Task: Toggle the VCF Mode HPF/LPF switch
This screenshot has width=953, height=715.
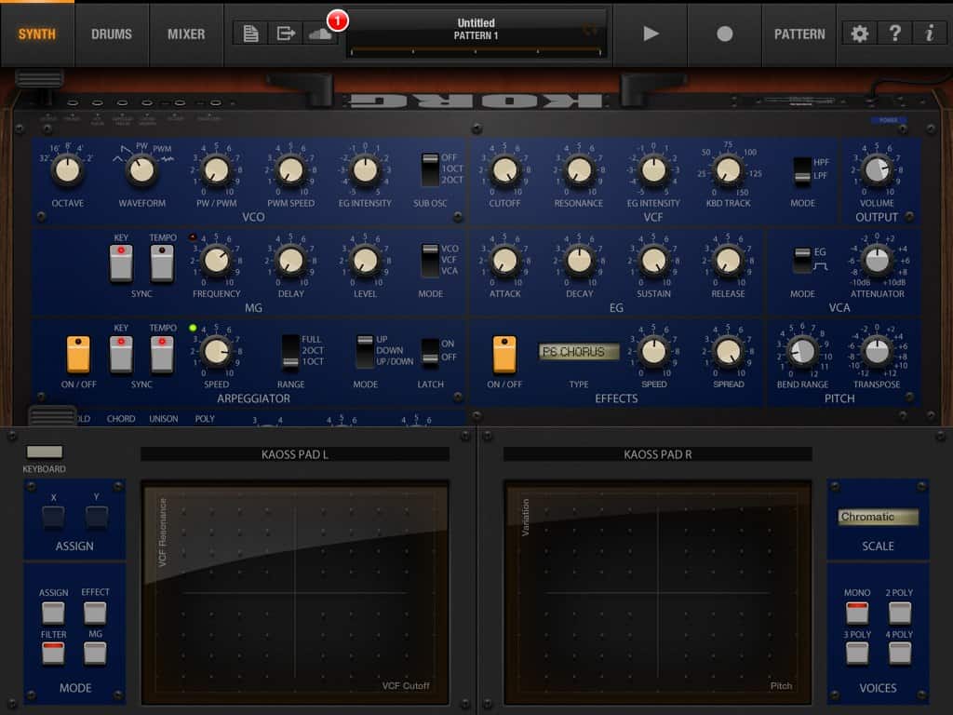Action: pyautogui.click(x=801, y=170)
